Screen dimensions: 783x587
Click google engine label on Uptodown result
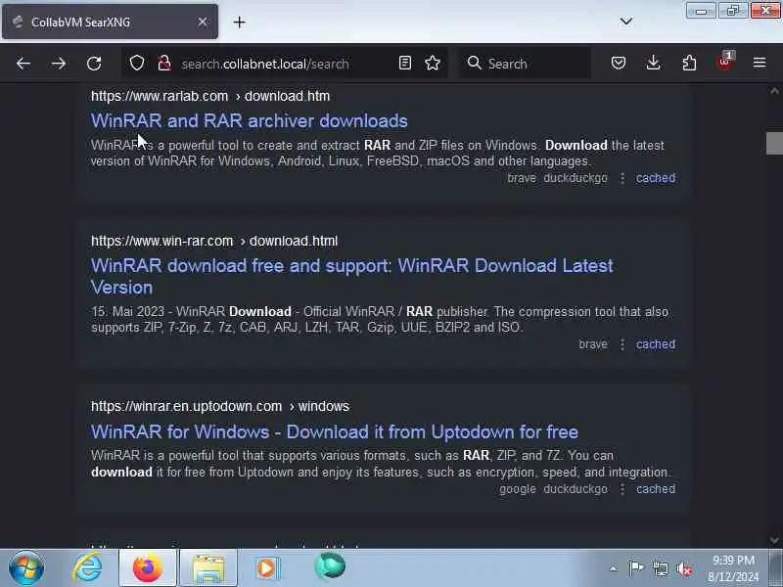pyautogui.click(x=518, y=489)
